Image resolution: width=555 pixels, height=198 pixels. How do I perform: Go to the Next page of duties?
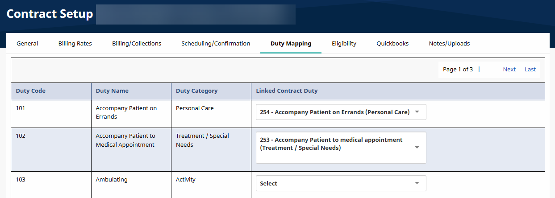(x=509, y=70)
